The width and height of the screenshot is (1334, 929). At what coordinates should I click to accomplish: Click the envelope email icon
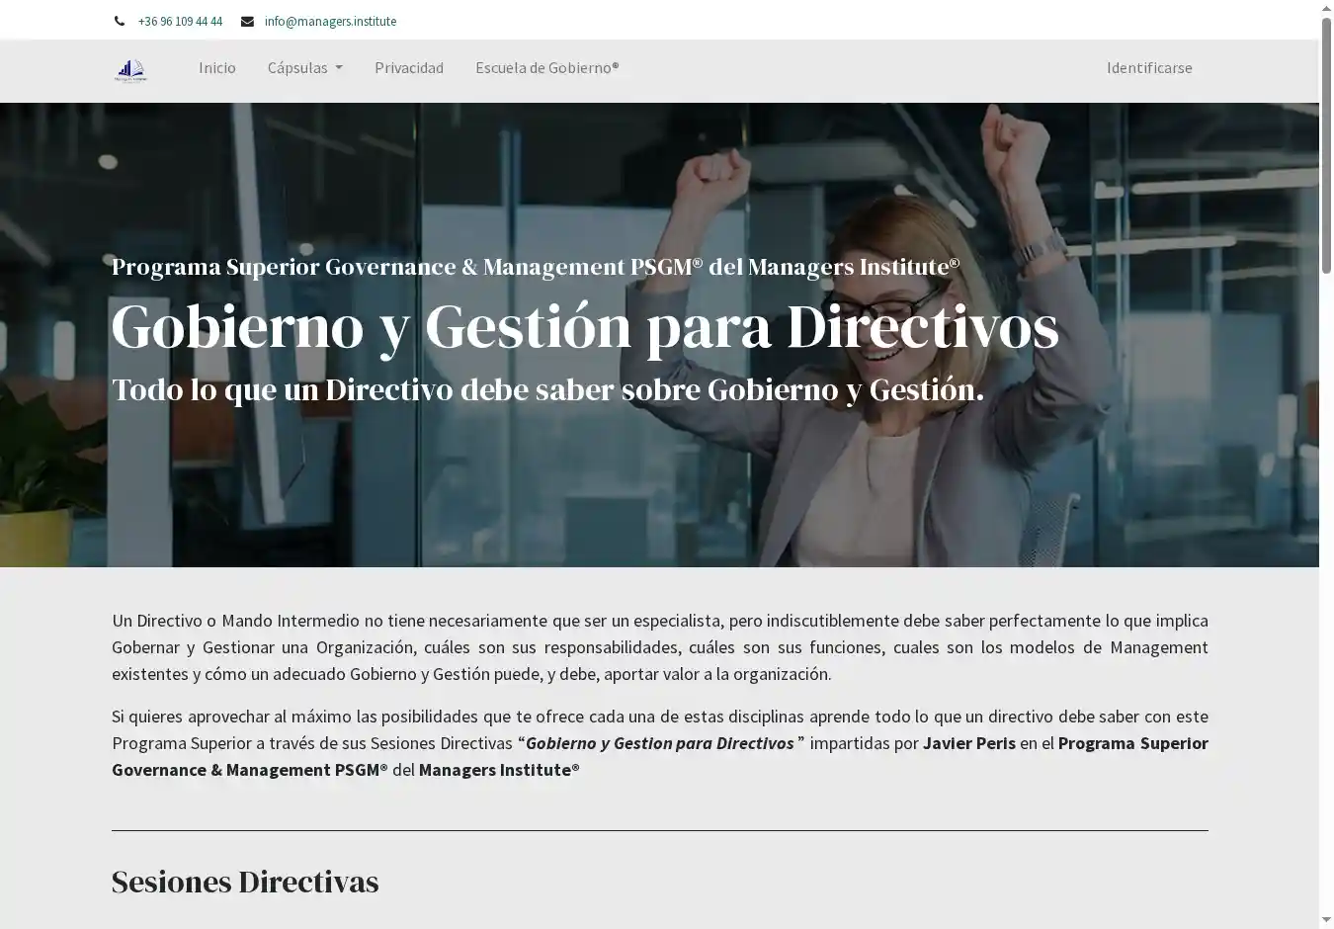pyautogui.click(x=247, y=21)
